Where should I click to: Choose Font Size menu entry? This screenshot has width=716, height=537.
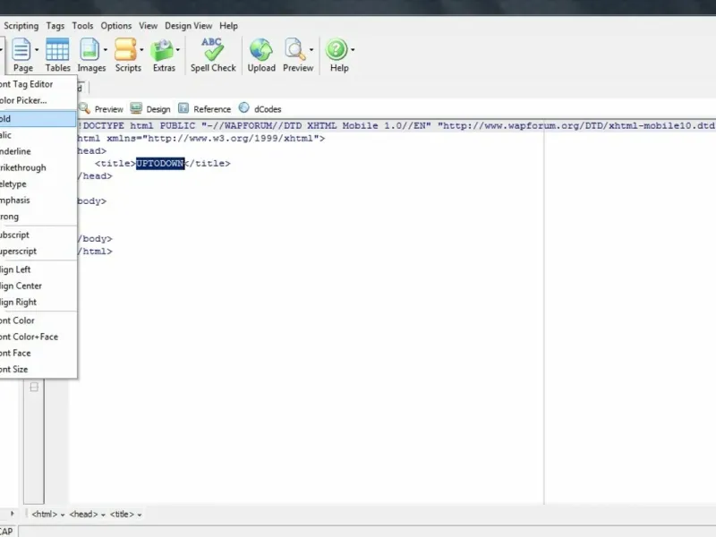[x=38, y=370]
